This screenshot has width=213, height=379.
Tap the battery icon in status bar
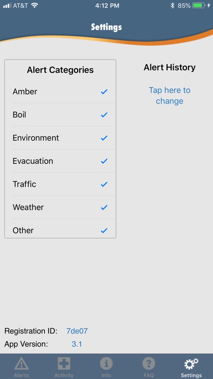[199, 6]
